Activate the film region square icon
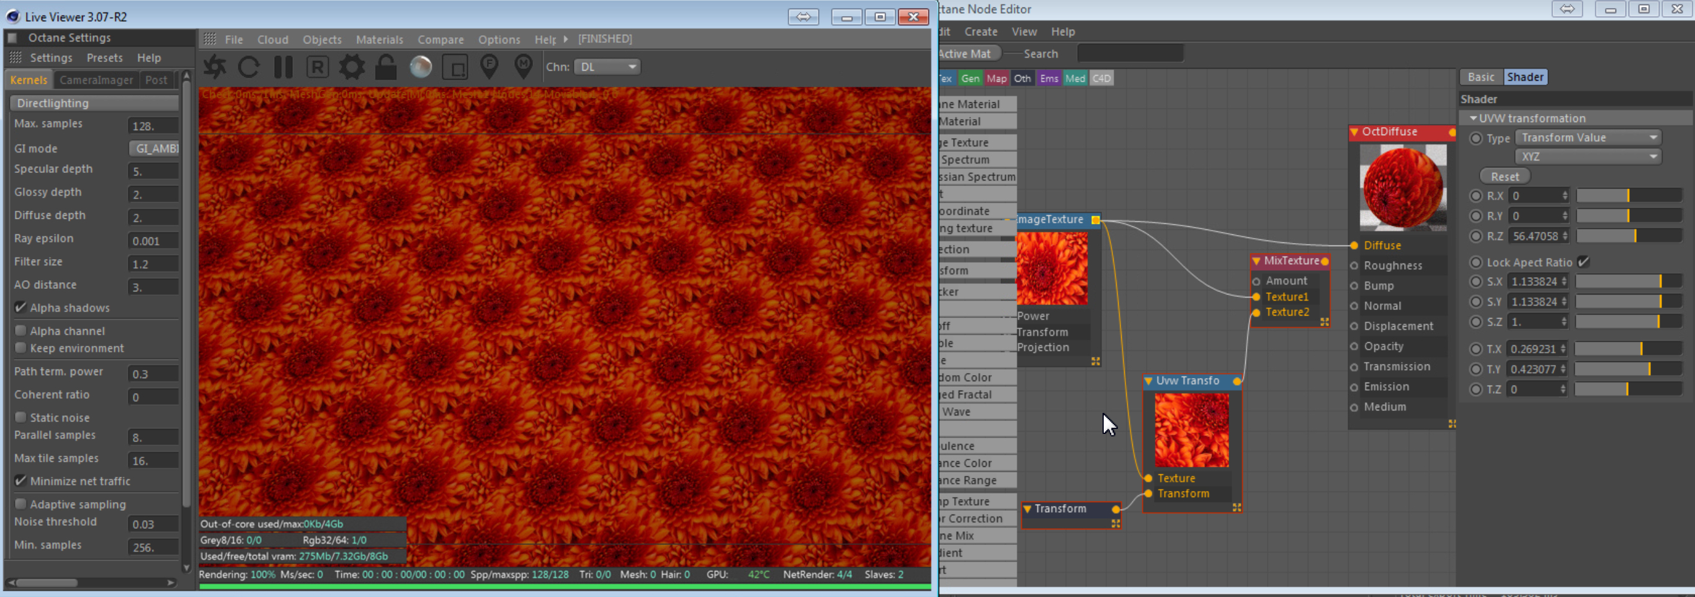Image resolution: width=1695 pixels, height=597 pixels. [x=455, y=67]
